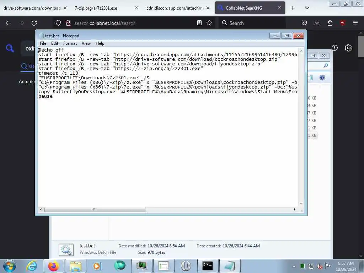
Task: Click Notepad horizontal scrollbar thumb
Action: (x=95, y=209)
